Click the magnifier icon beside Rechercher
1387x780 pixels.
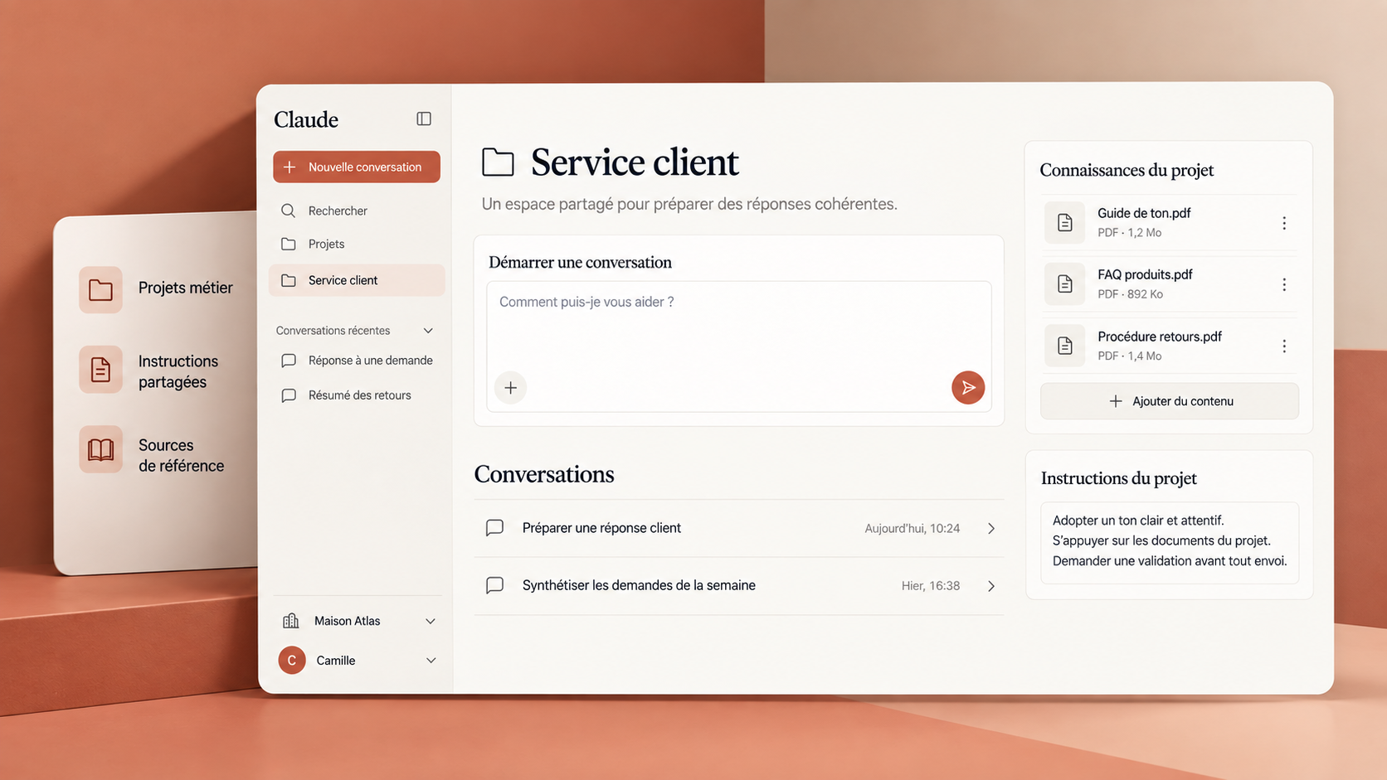(x=288, y=211)
